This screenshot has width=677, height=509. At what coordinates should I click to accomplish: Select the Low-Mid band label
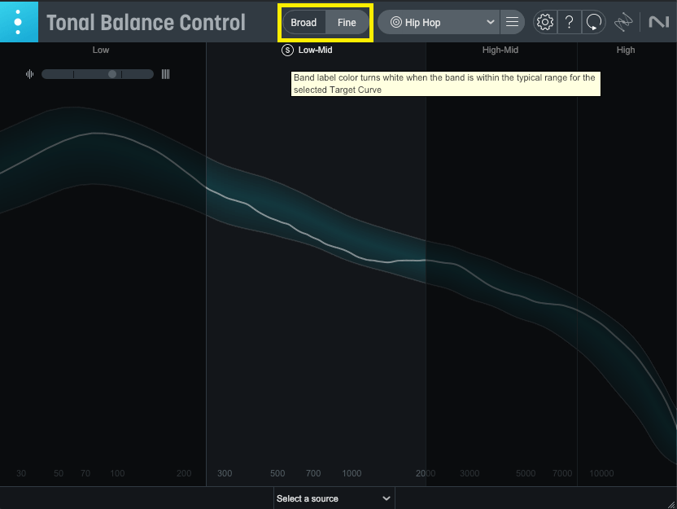point(315,50)
